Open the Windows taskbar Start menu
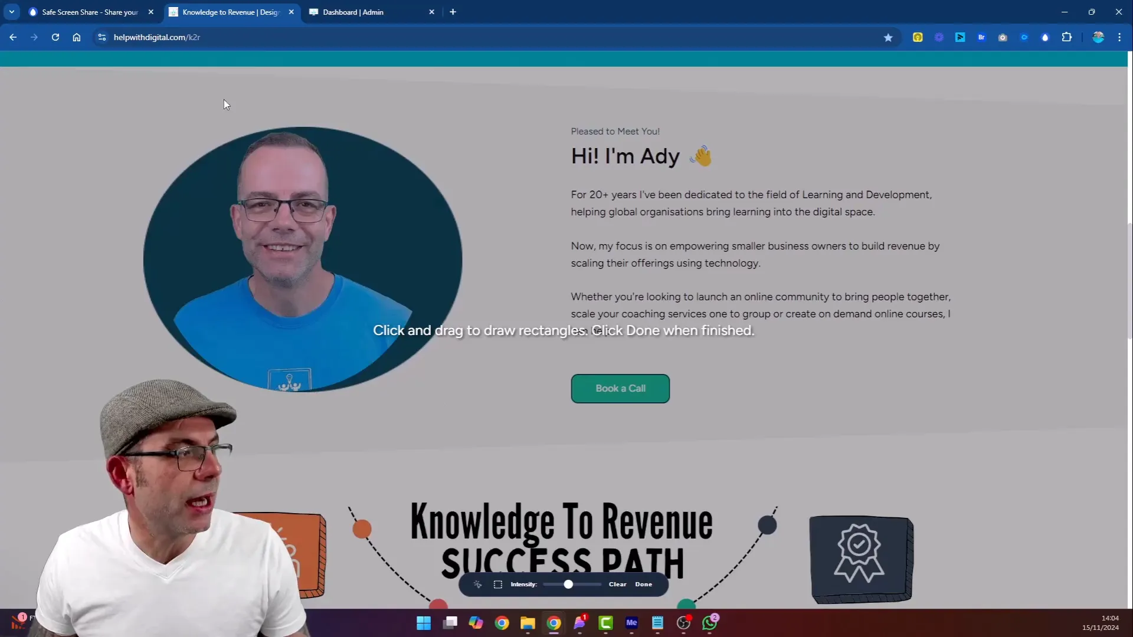This screenshot has height=637, width=1133. [x=424, y=622]
